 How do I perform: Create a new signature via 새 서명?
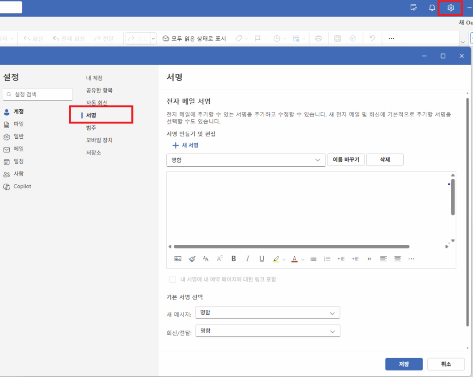click(x=186, y=145)
